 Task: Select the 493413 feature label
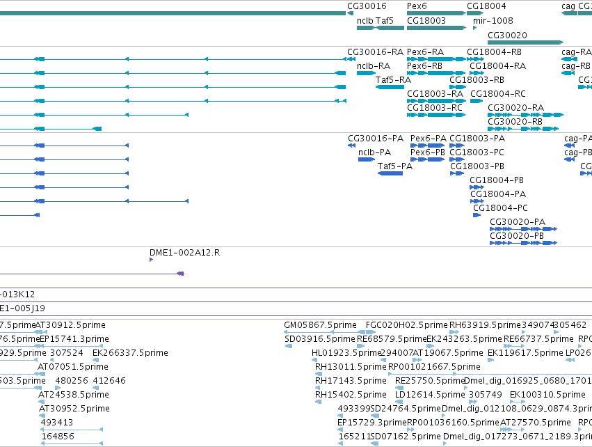56,422
